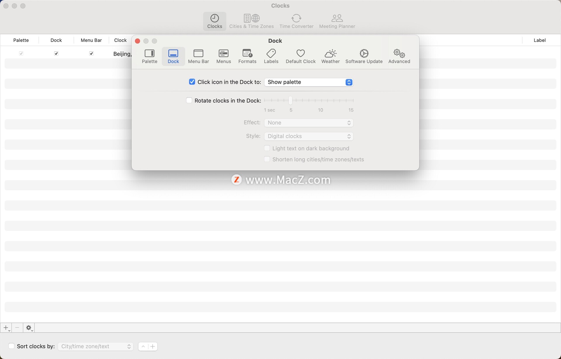Uncheck 'Click icon in the Dock to'
Viewport: 561px width, 359px height.
[192, 82]
